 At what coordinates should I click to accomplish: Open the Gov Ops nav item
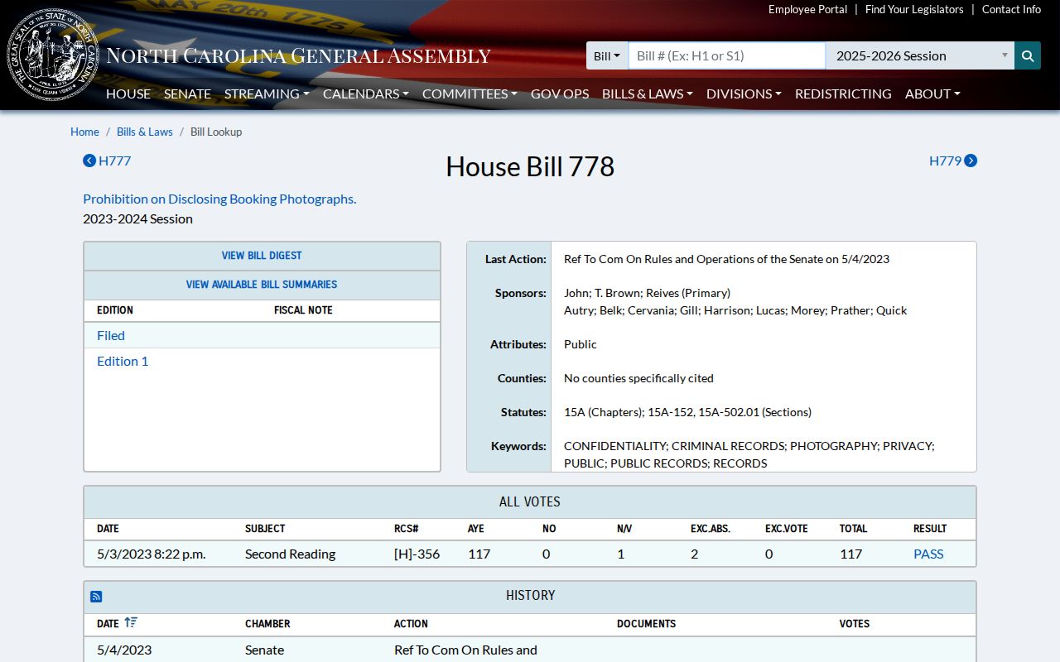(x=560, y=94)
